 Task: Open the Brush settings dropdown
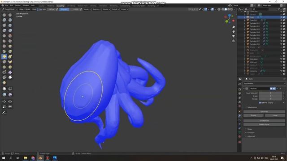87,9
